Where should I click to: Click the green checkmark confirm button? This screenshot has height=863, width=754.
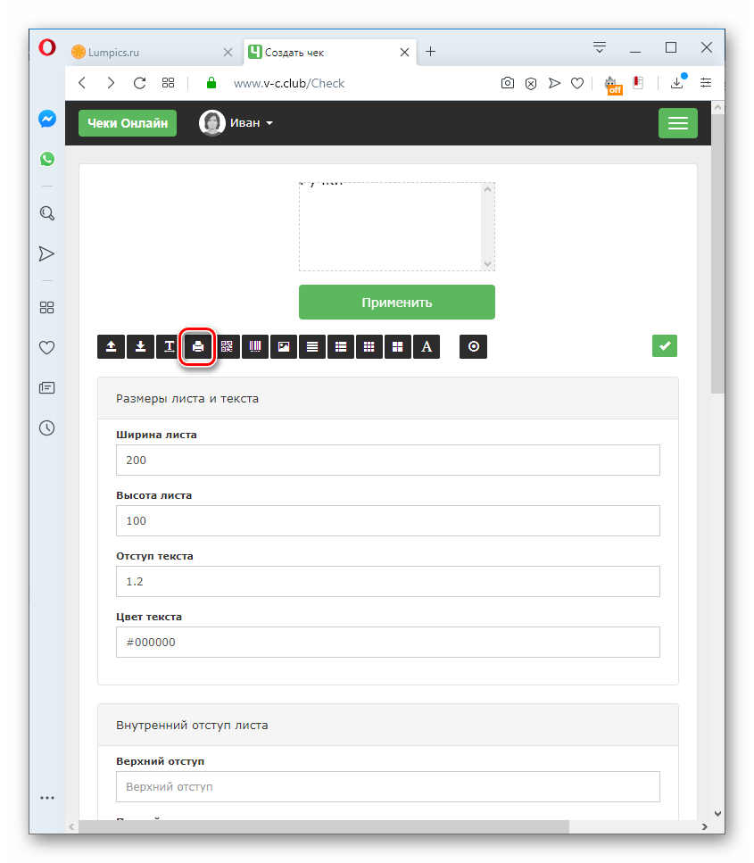click(x=665, y=346)
